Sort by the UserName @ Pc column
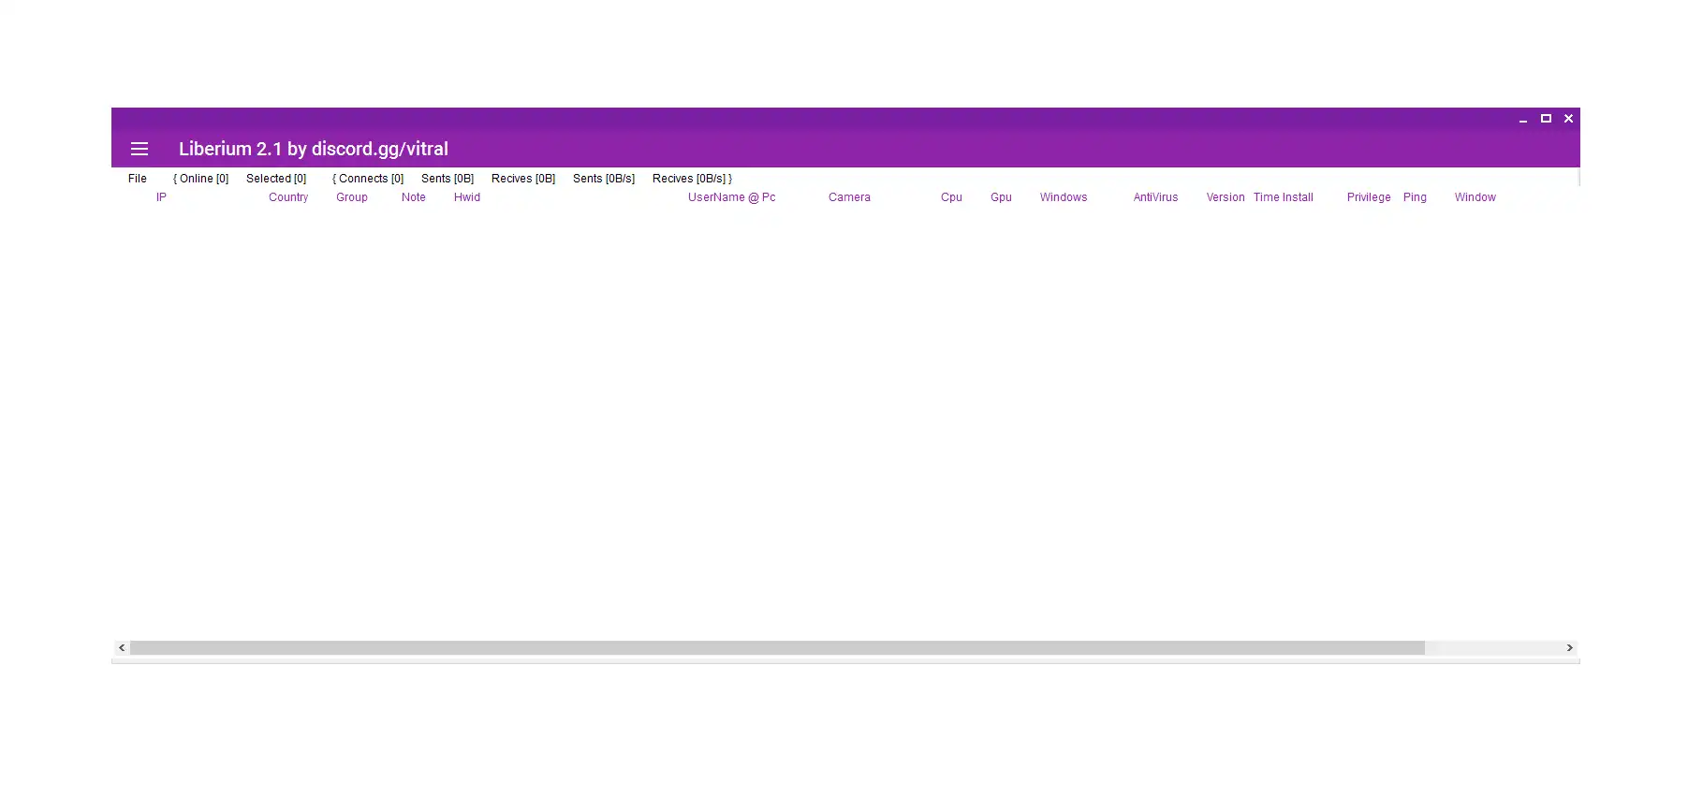The image size is (1688, 796). point(732,197)
